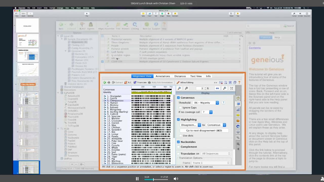Open the Display monitor side tab icon
The height and width of the screenshot is (182, 324).
[238, 104]
